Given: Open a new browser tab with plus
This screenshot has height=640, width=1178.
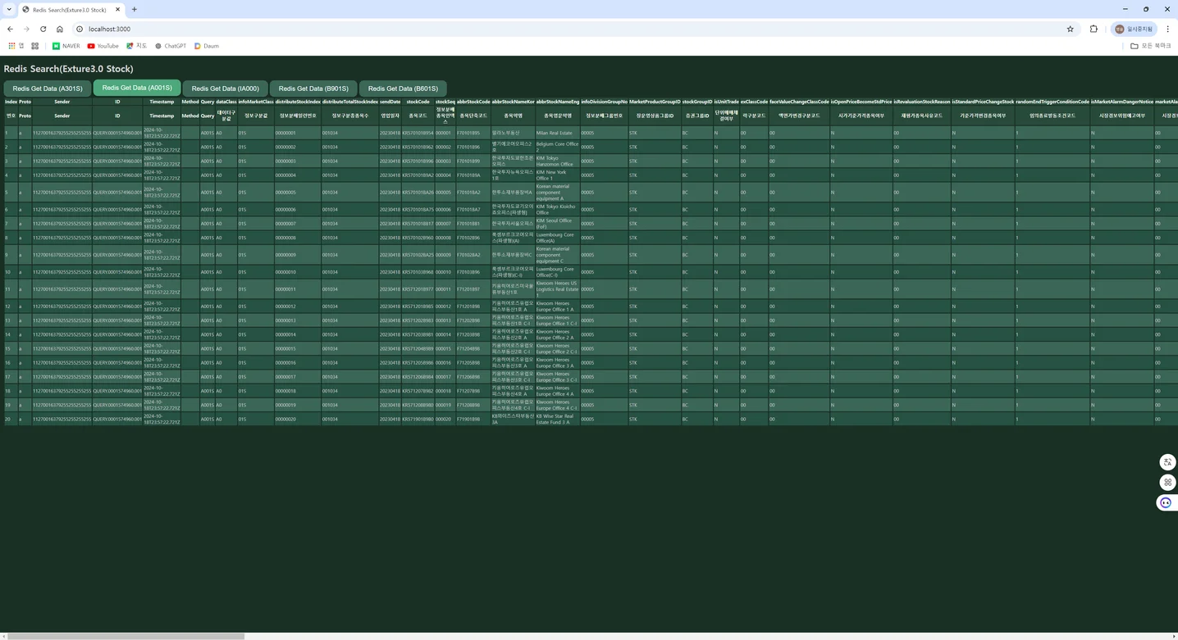Looking at the screenshot, I should coord(135,9).
